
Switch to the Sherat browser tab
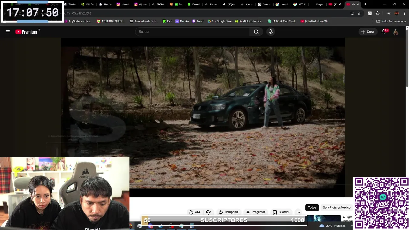click(246, 4)
